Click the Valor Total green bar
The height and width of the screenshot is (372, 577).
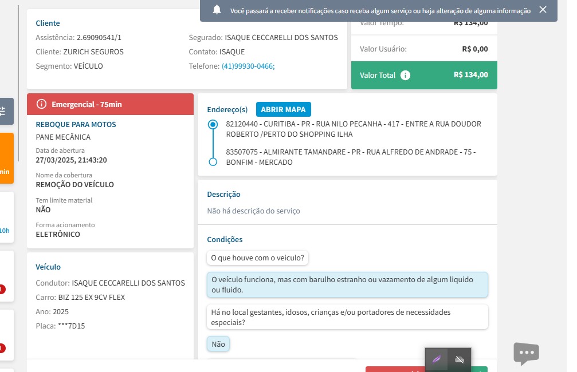coord(424,76)
